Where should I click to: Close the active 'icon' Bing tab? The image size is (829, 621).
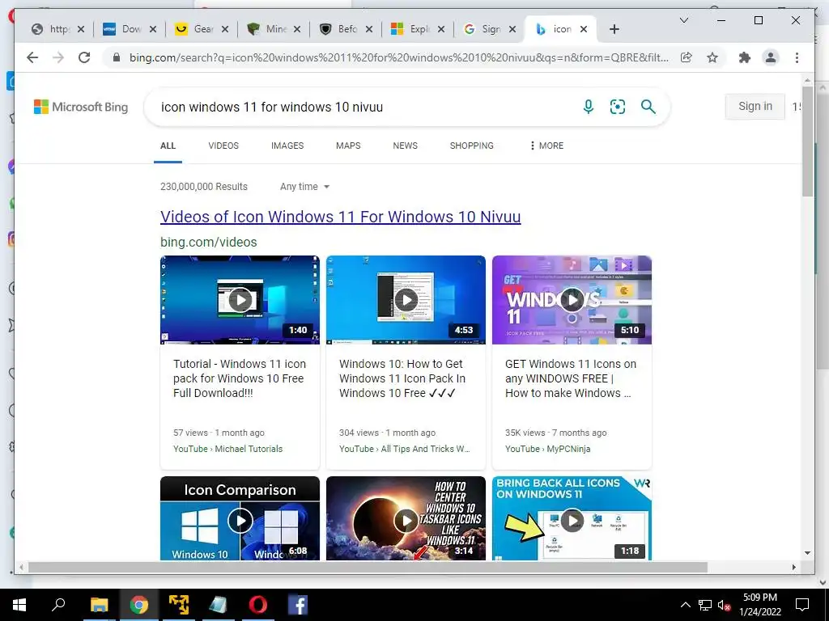point(583,29)
